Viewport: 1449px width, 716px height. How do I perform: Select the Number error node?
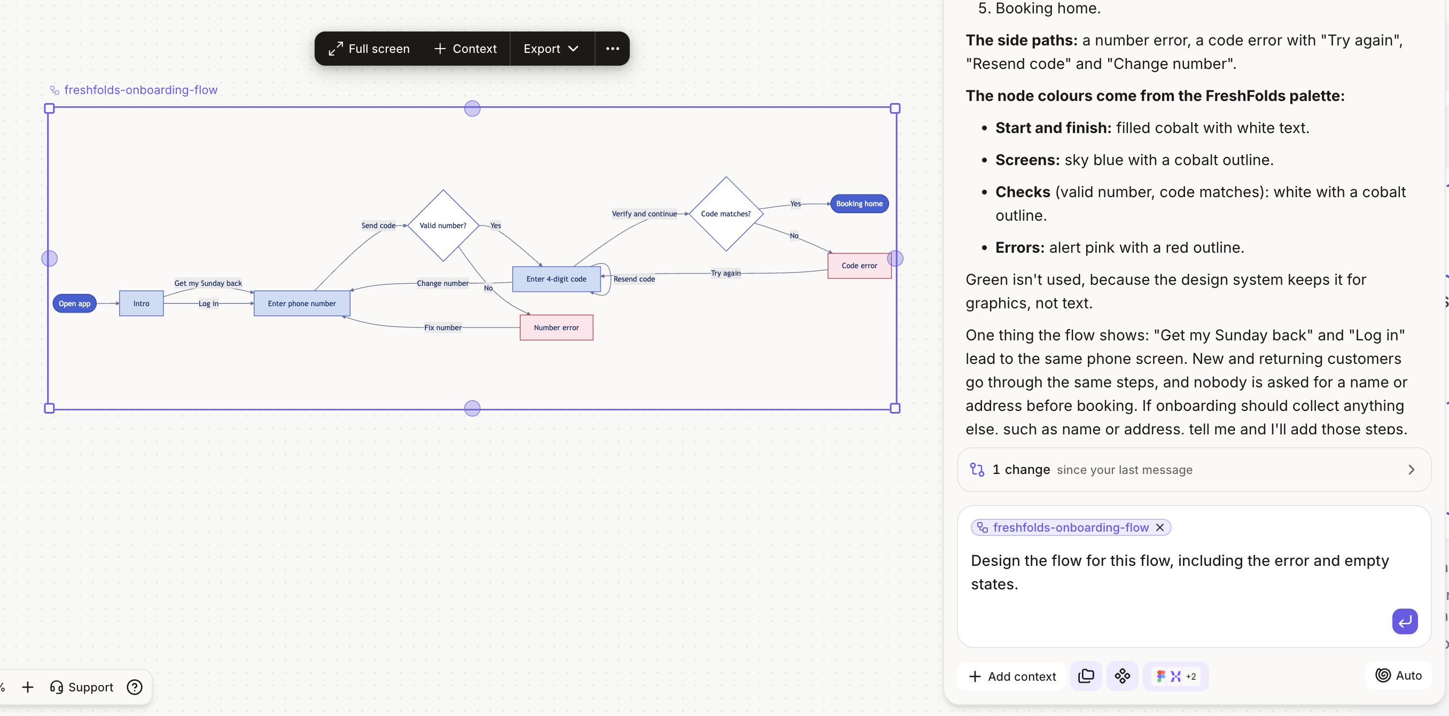[x=556, y=328]
